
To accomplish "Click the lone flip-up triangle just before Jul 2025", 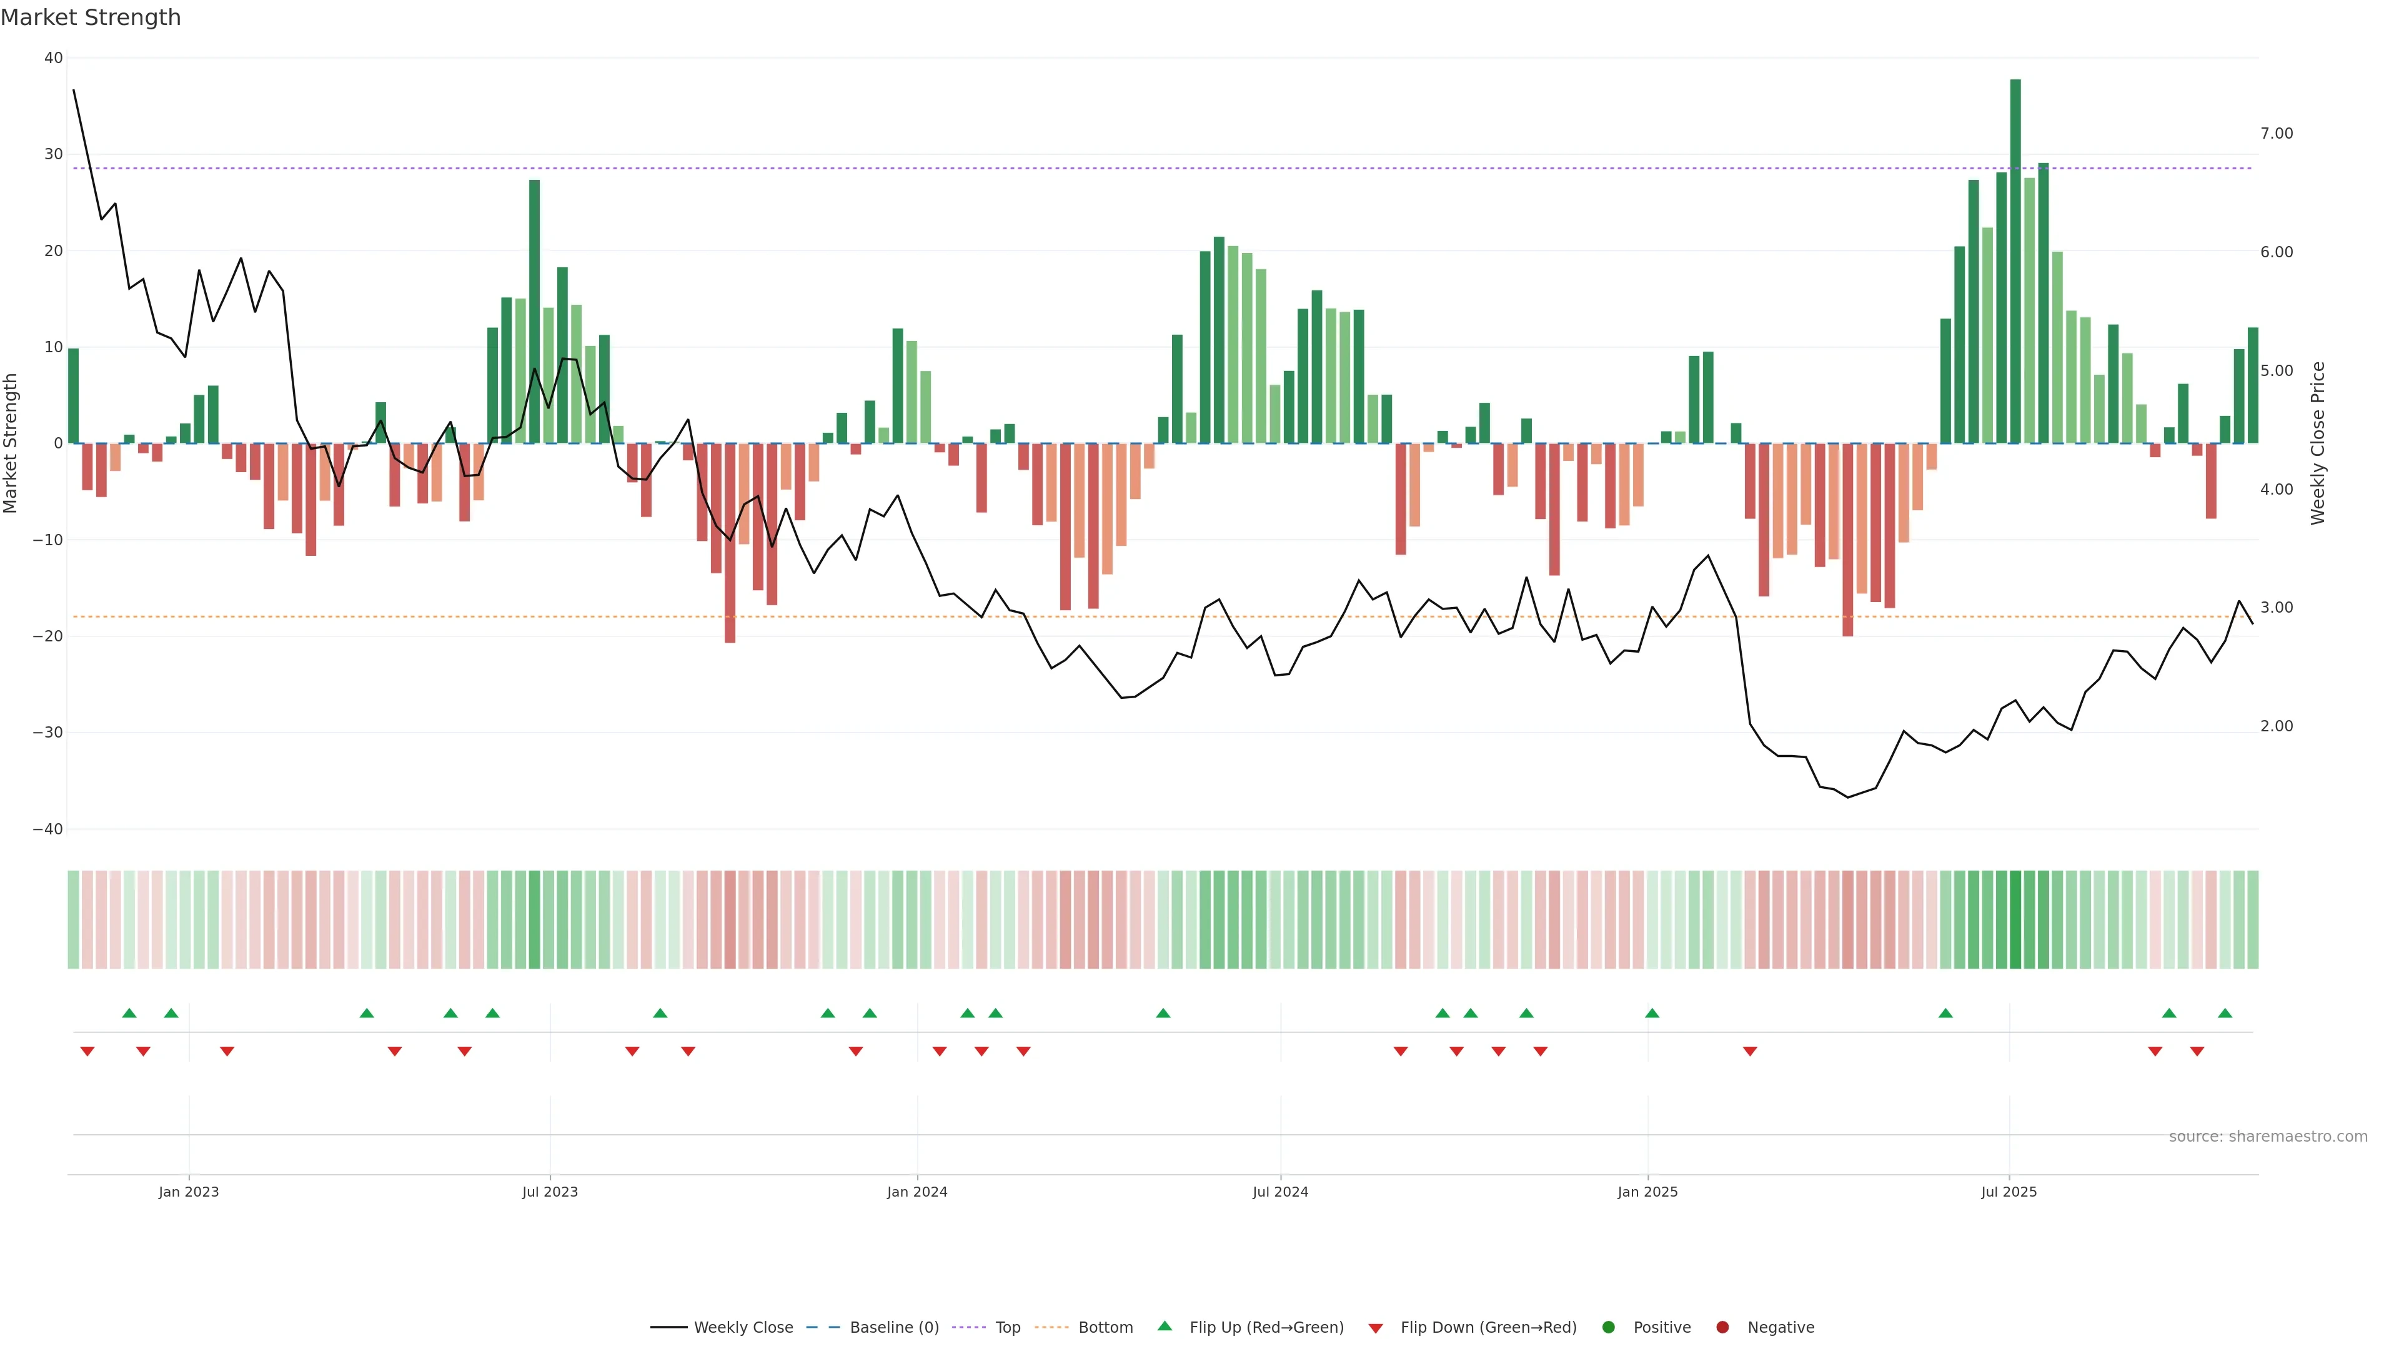I will click(1945, 1013).
